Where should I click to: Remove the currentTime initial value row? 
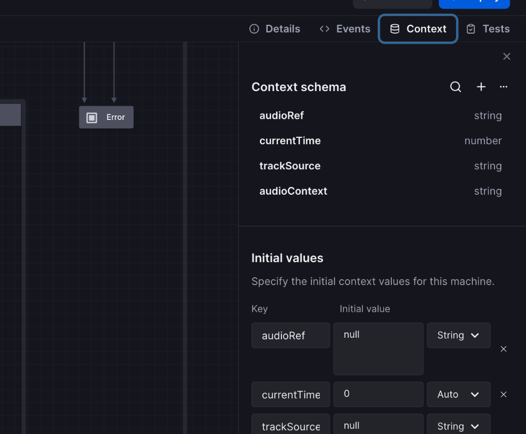[x=503, y=395]
